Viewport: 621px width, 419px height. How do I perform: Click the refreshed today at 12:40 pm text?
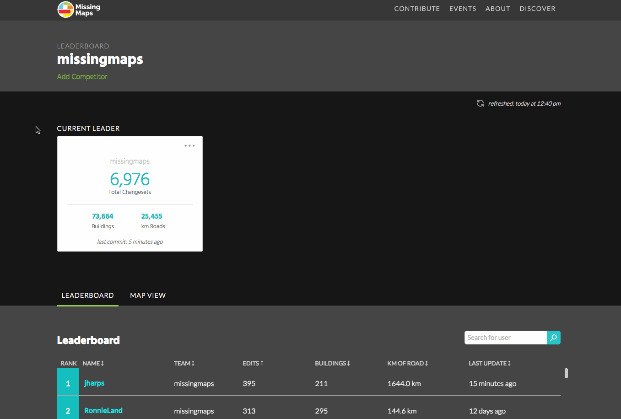pyautogui.click(x=524, y=104)
